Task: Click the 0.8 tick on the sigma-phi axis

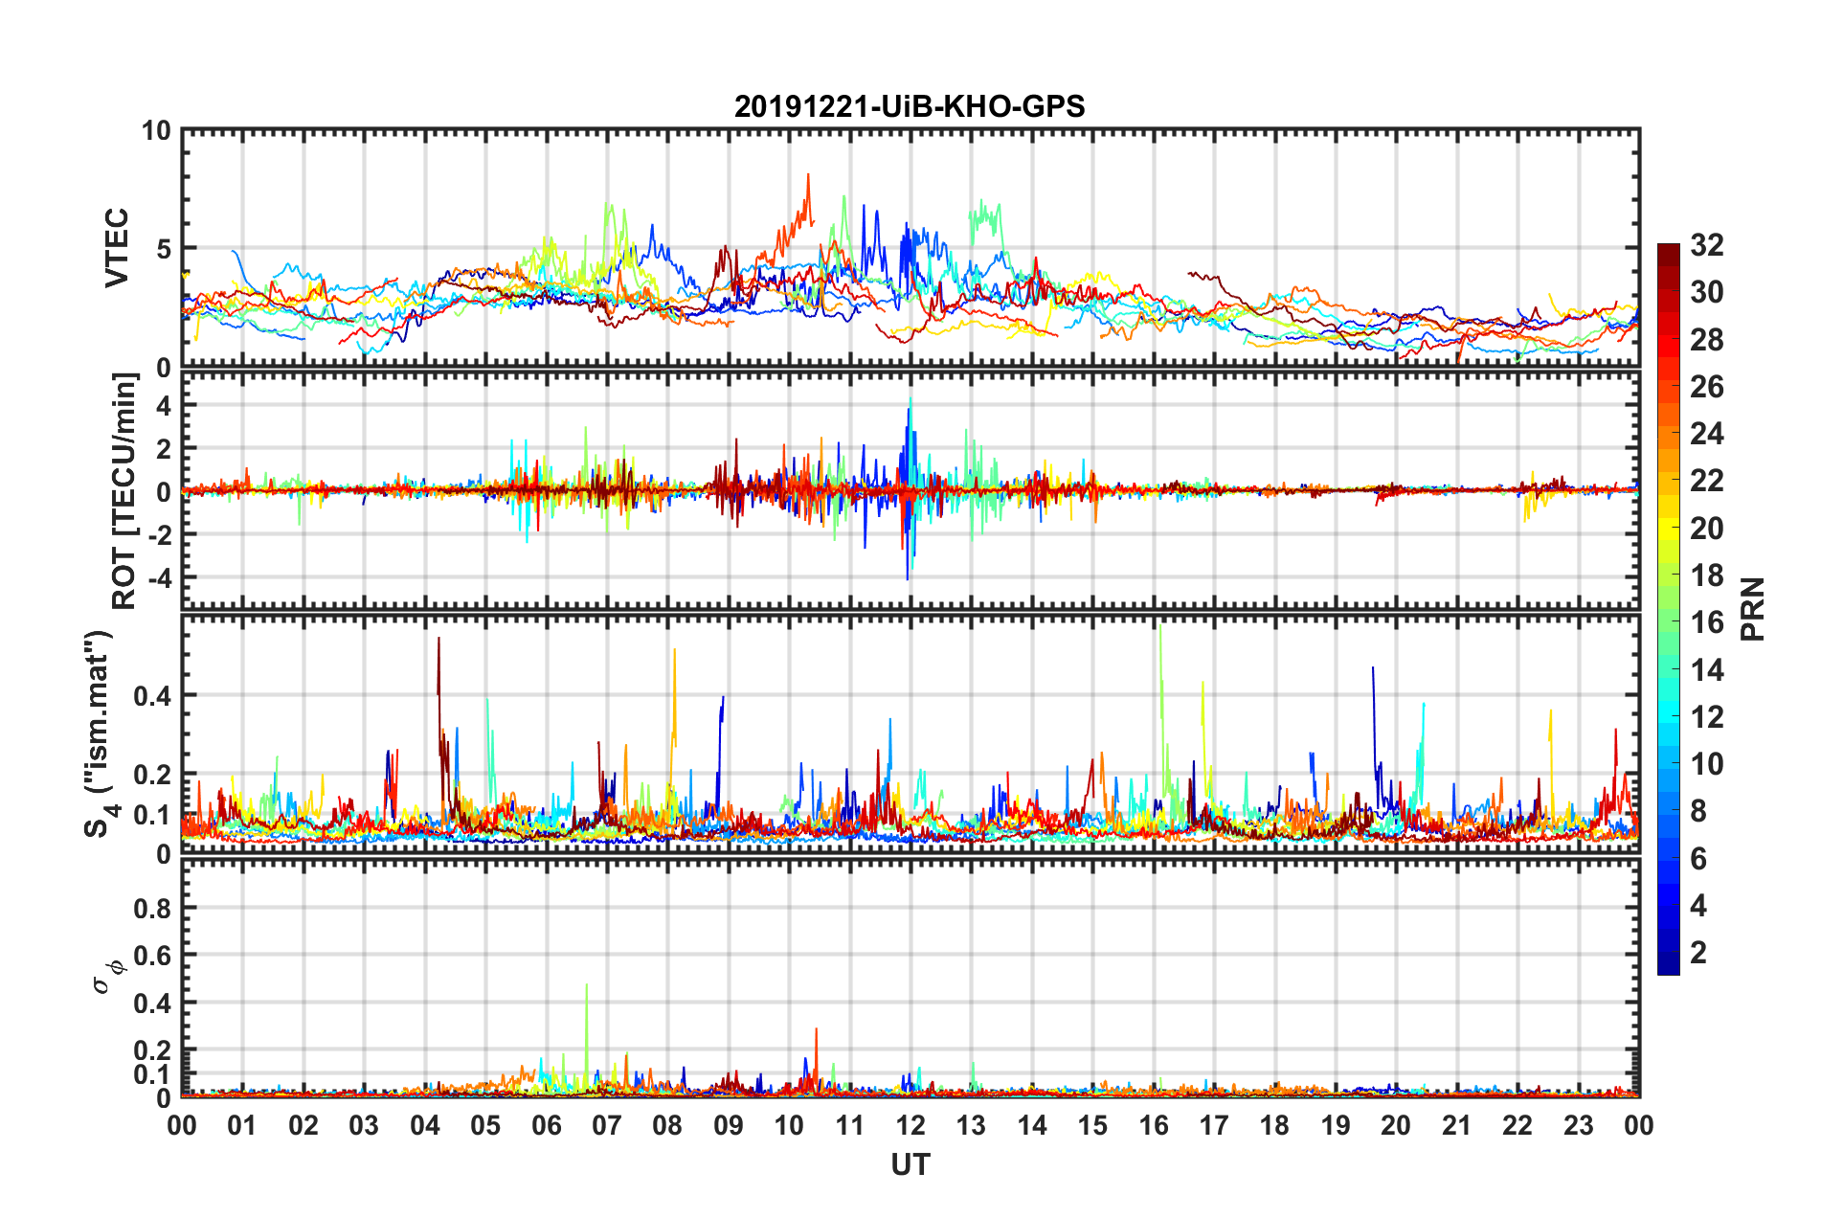Action: pos(153,908)
